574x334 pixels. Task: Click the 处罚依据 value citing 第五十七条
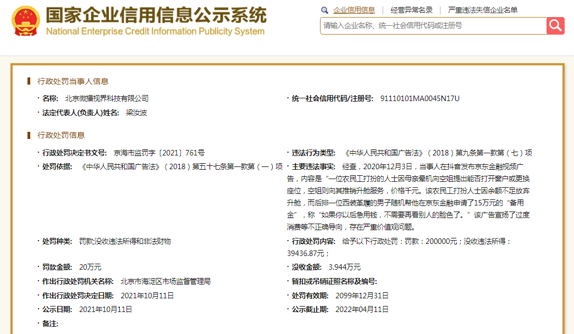pyautogui.click(x=181, y=167)
